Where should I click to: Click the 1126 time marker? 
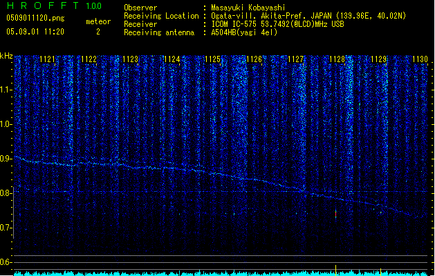pos(254,59)
